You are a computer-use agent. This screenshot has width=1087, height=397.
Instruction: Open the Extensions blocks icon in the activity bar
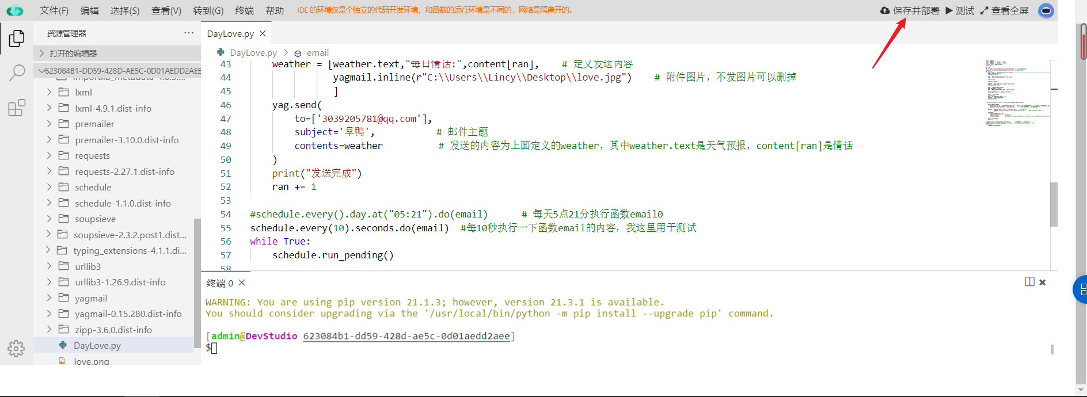17,108
